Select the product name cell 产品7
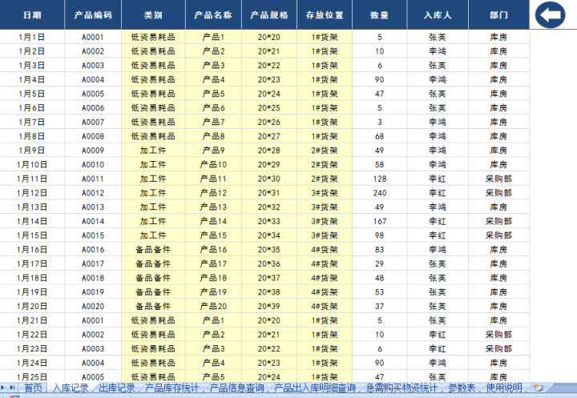Image resolution: width=577 pixels, height=398 pixels. [213, 122]
